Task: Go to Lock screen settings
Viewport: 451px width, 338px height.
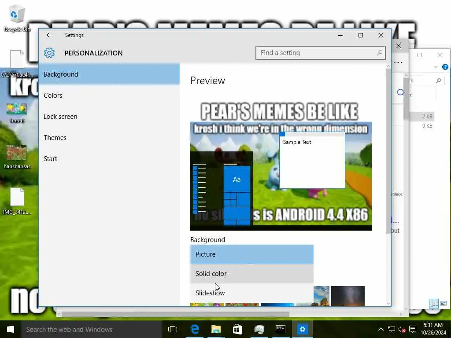Action: pos(109,116)
